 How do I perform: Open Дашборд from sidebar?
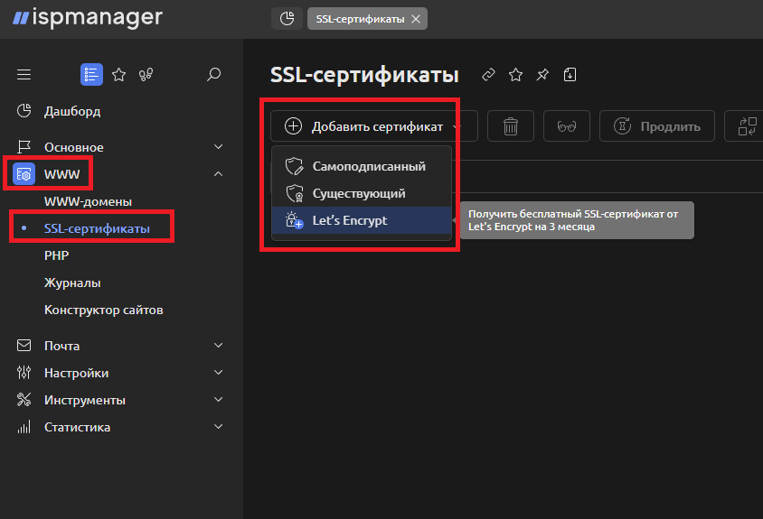72,111
